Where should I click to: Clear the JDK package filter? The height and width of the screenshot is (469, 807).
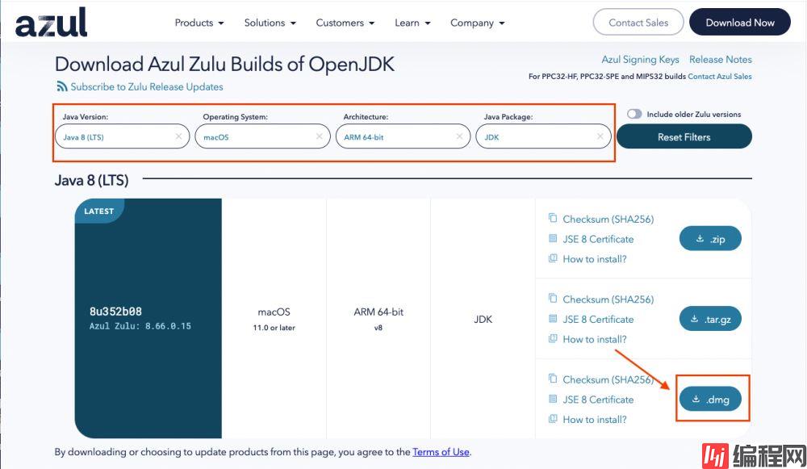[600, 137]
